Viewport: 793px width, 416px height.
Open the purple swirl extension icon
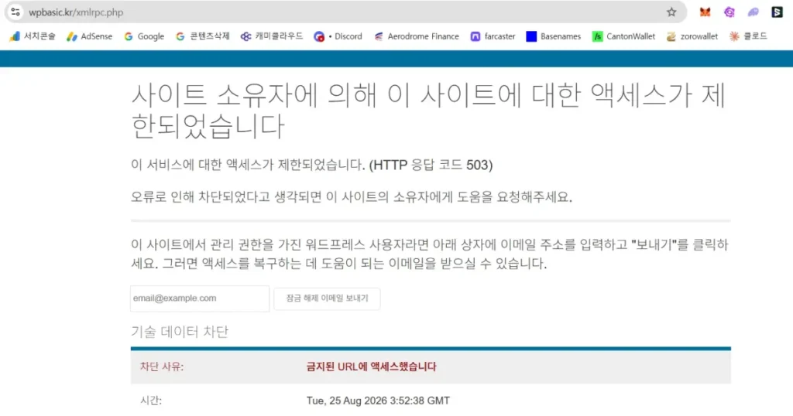[x=729, y=12]
